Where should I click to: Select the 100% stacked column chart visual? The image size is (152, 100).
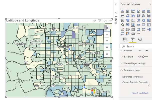point(149,11)
